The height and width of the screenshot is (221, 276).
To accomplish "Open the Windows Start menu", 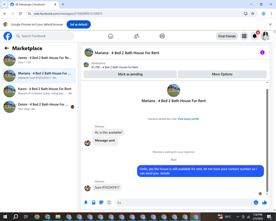I will pos(5,217).
